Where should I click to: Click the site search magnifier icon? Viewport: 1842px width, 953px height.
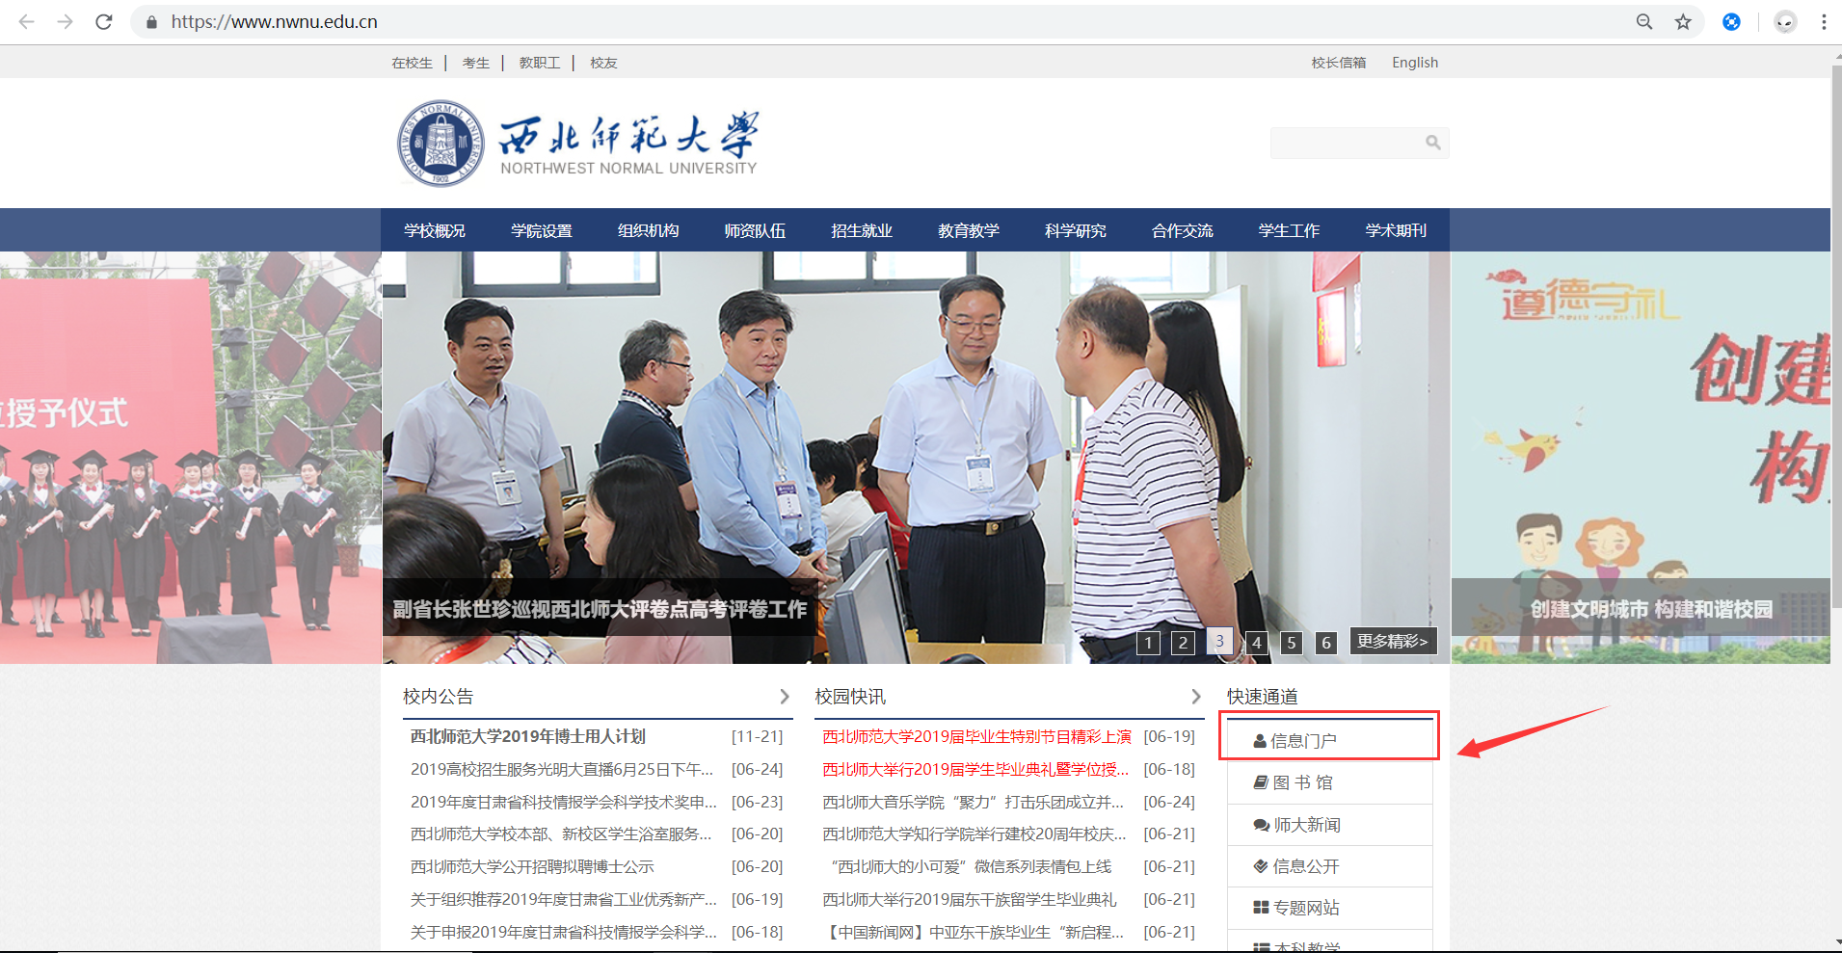pos(1433,143)
